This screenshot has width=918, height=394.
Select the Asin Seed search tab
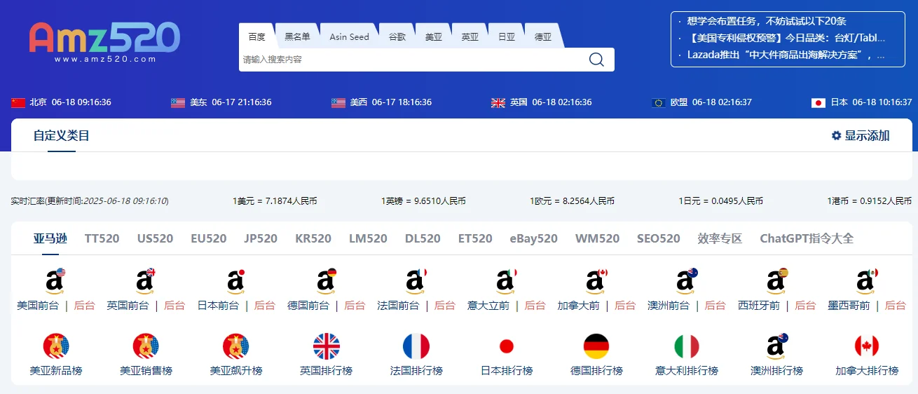tap(349, 36)
